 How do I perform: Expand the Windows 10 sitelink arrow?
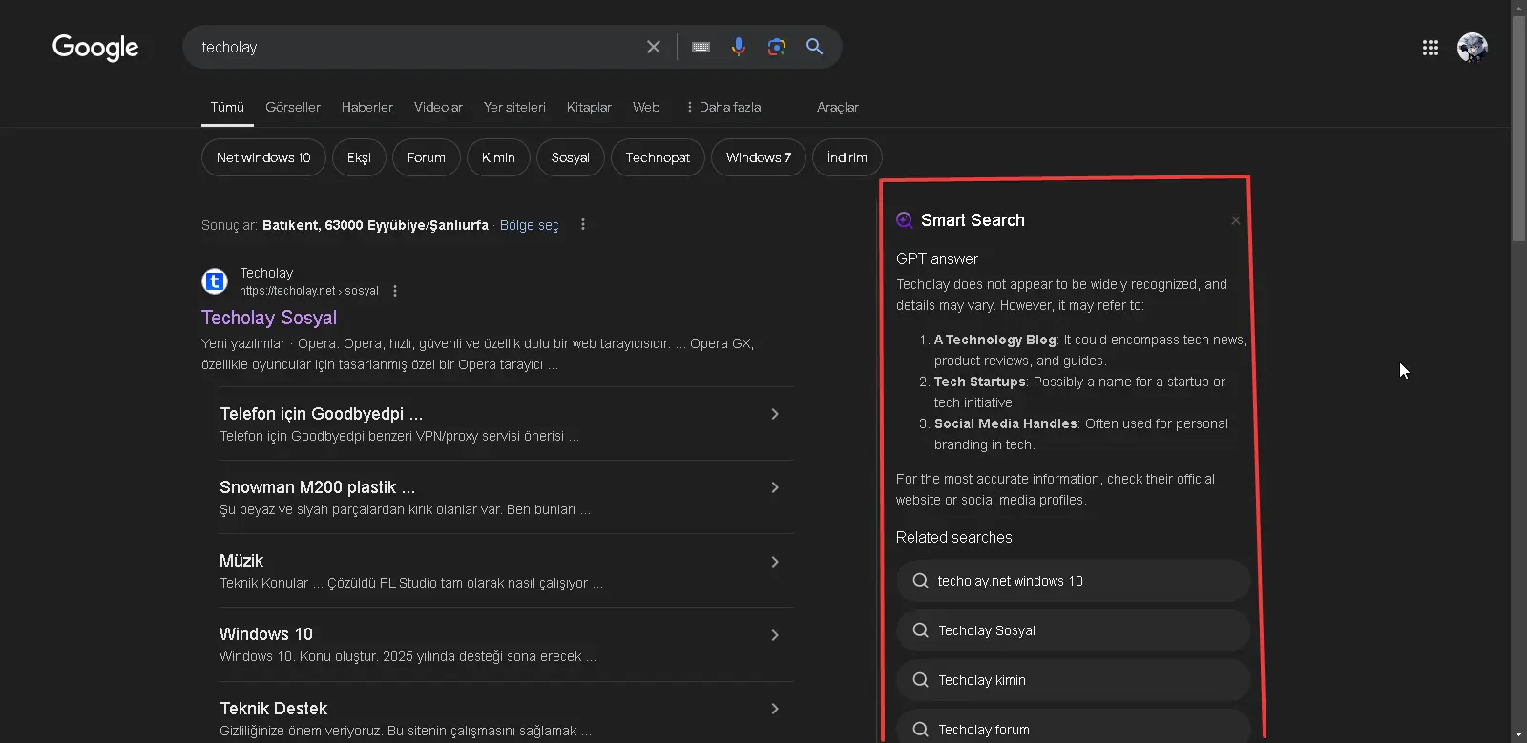775,635
